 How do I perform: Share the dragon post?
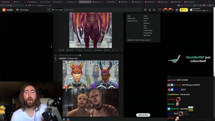pyautogui.click(x=79, y=50)
